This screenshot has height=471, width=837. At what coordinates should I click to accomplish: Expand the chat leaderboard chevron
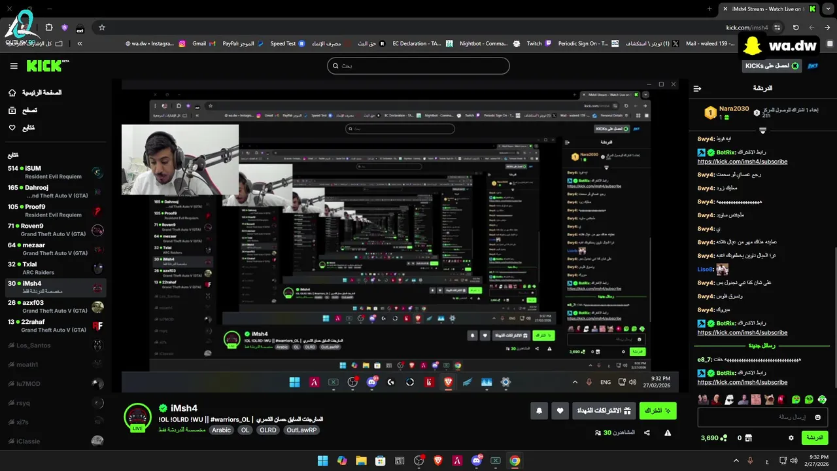(x=762, y=131)
